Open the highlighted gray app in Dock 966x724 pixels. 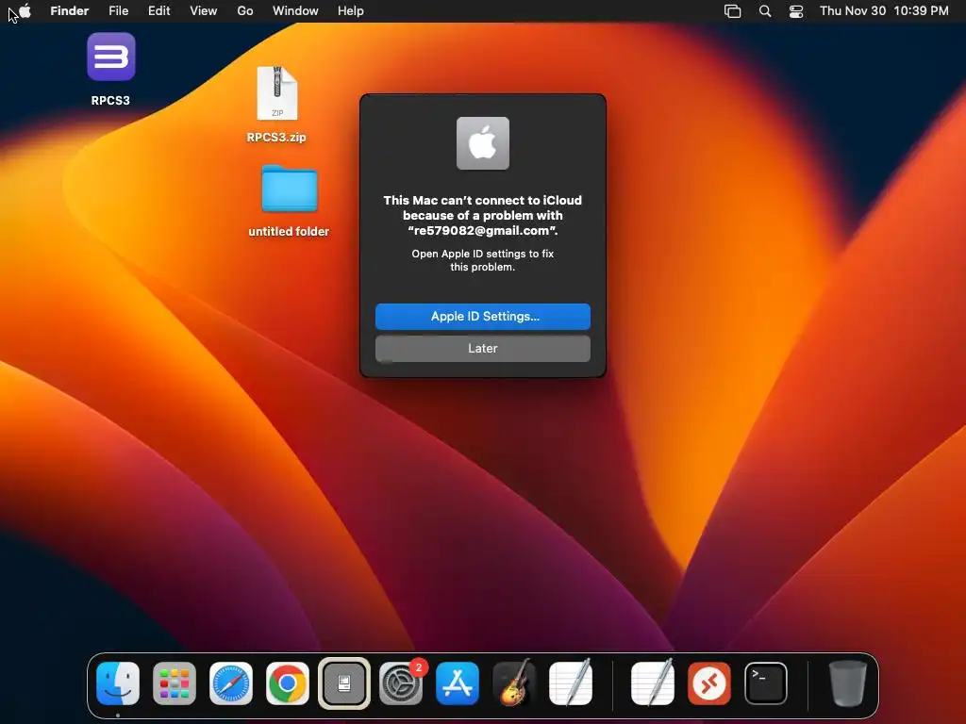pyautogui.click(x=344, y=683)
